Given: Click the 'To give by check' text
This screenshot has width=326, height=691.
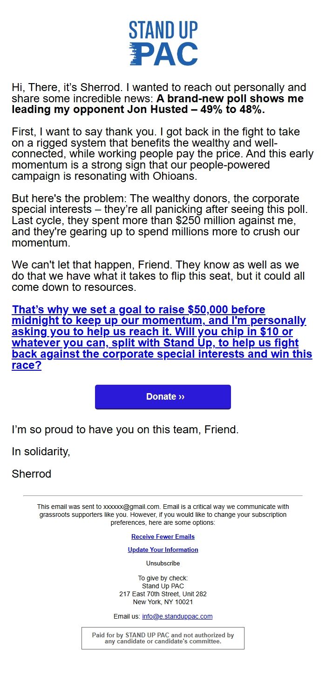Looking at the screenshot, I should pos(163,578).
